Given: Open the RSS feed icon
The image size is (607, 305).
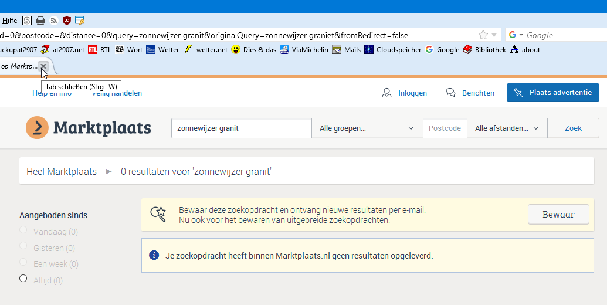Looking at the screenshot, I should click(x=54, y=21).
